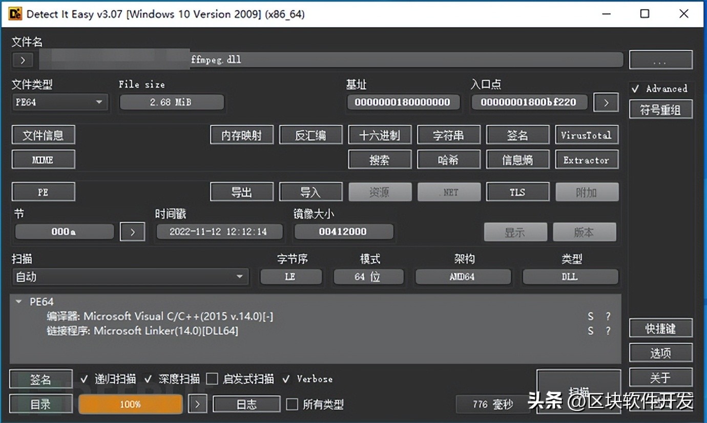Screen dimensions: 707x423
Task: Open the 内存映射 memory map view
Action: 241,135
